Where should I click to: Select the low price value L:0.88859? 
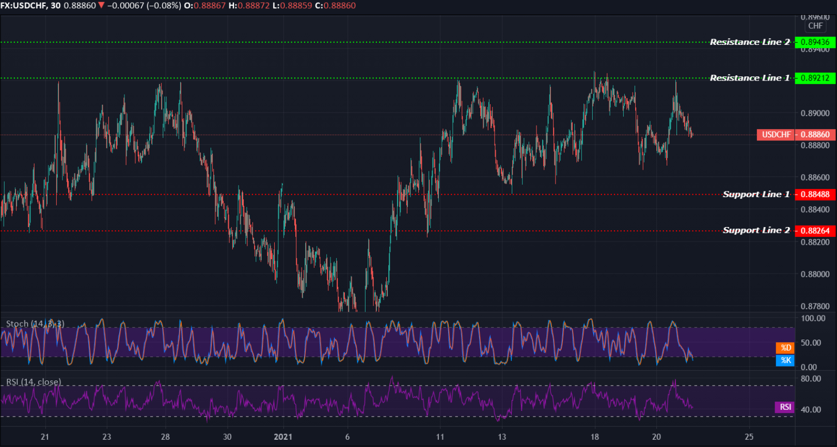(293, 6)
